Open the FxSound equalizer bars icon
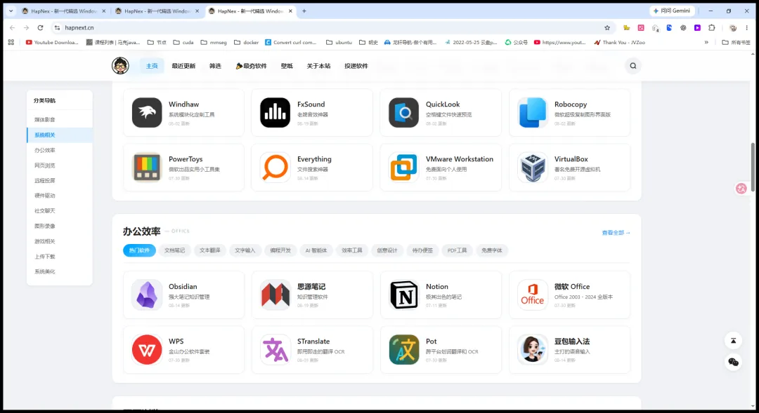 275,113
